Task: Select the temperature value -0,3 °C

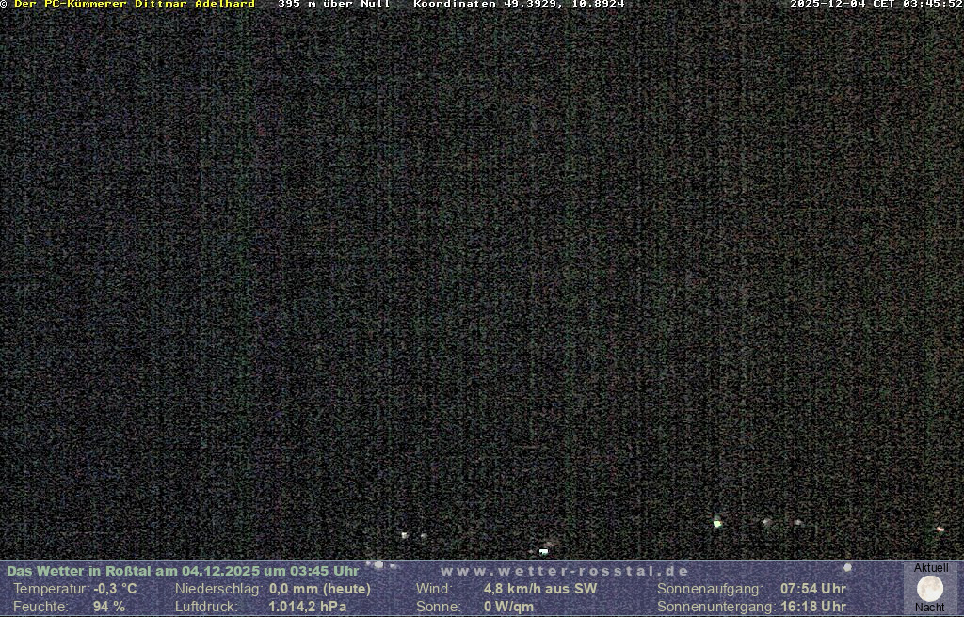Action: (x=115, y=589)
